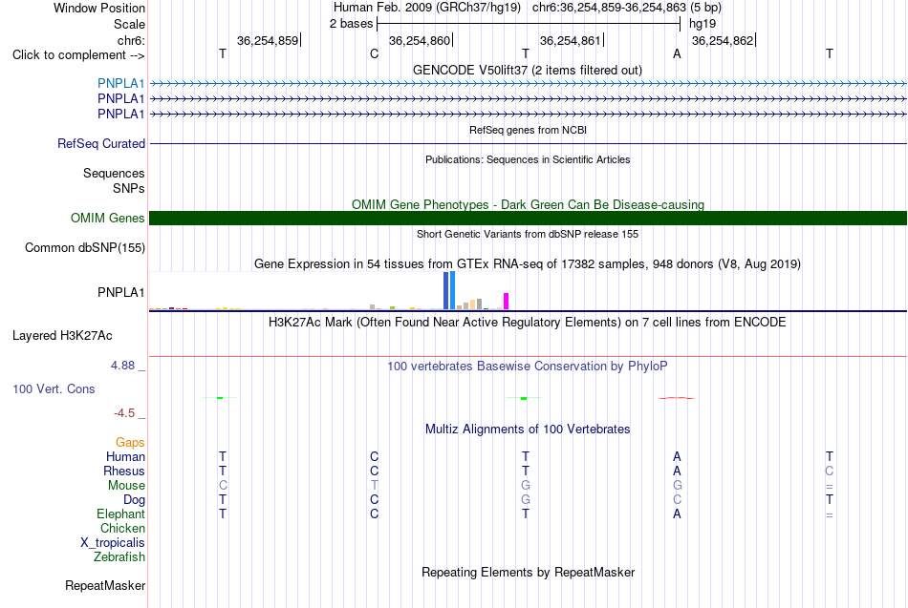Click the 'chr6:' ruler label
Viewport: 908px width, 608px height.
131,40
